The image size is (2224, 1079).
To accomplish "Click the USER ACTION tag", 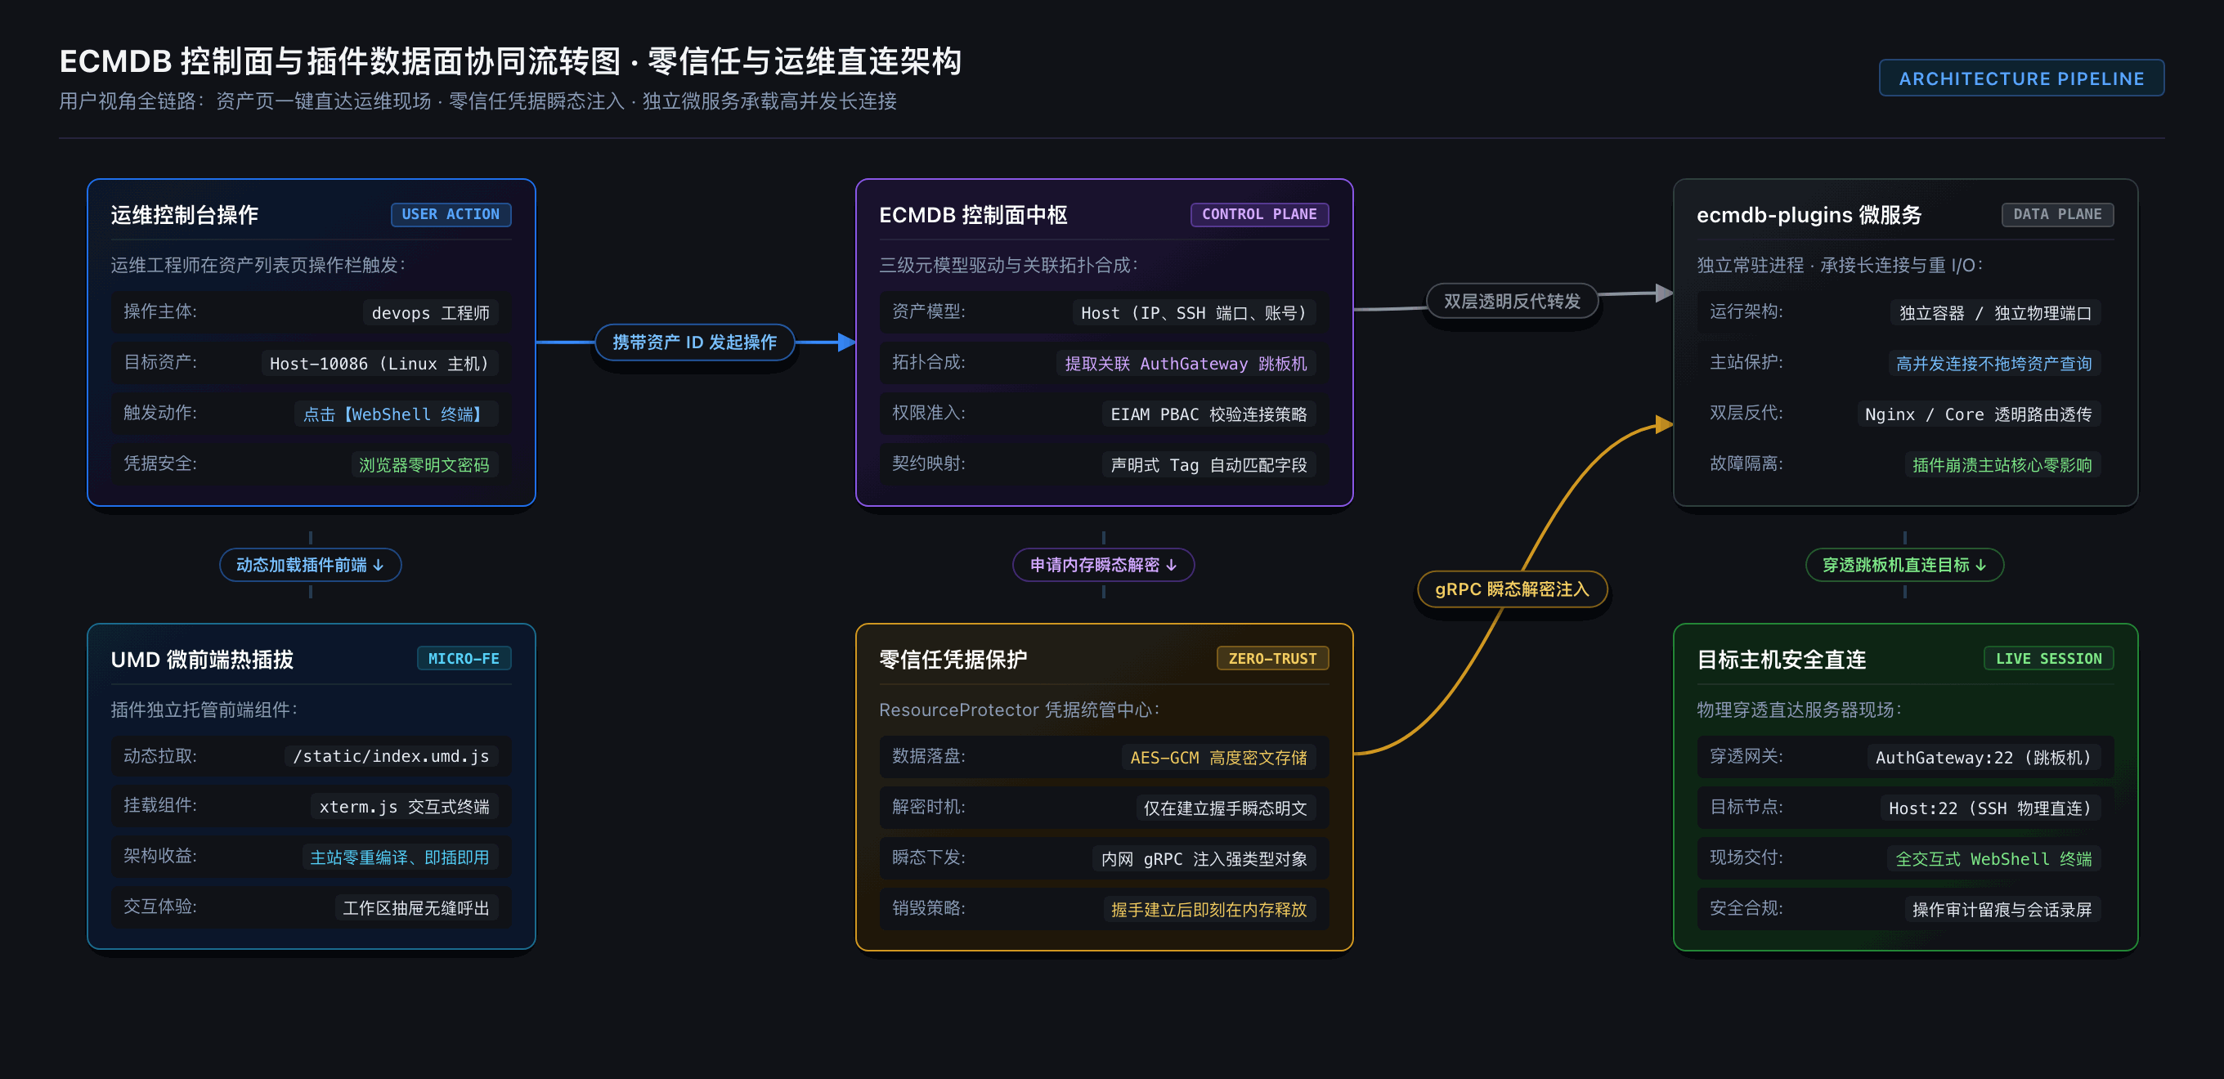I will [451, 214].
